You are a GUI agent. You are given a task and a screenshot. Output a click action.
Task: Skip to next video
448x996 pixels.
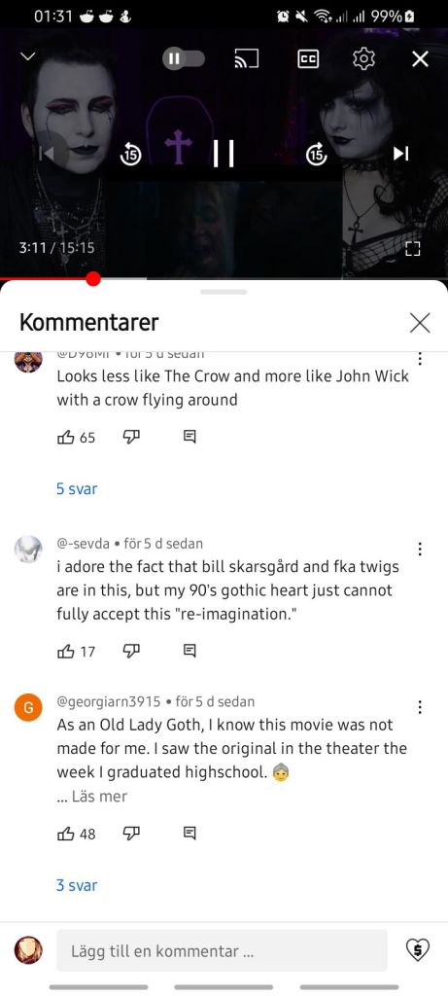click(x=401, y=154)
